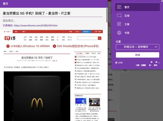
Task: Click the red search icon in page preview
Action: [100, 38]
